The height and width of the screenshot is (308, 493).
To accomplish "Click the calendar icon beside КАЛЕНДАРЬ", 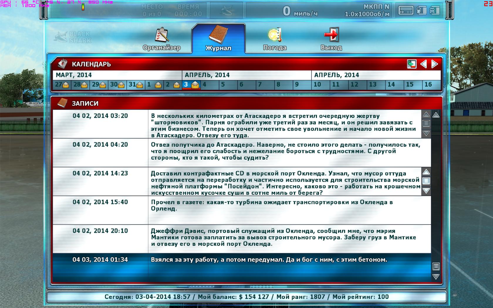I will tap(62, 64).
